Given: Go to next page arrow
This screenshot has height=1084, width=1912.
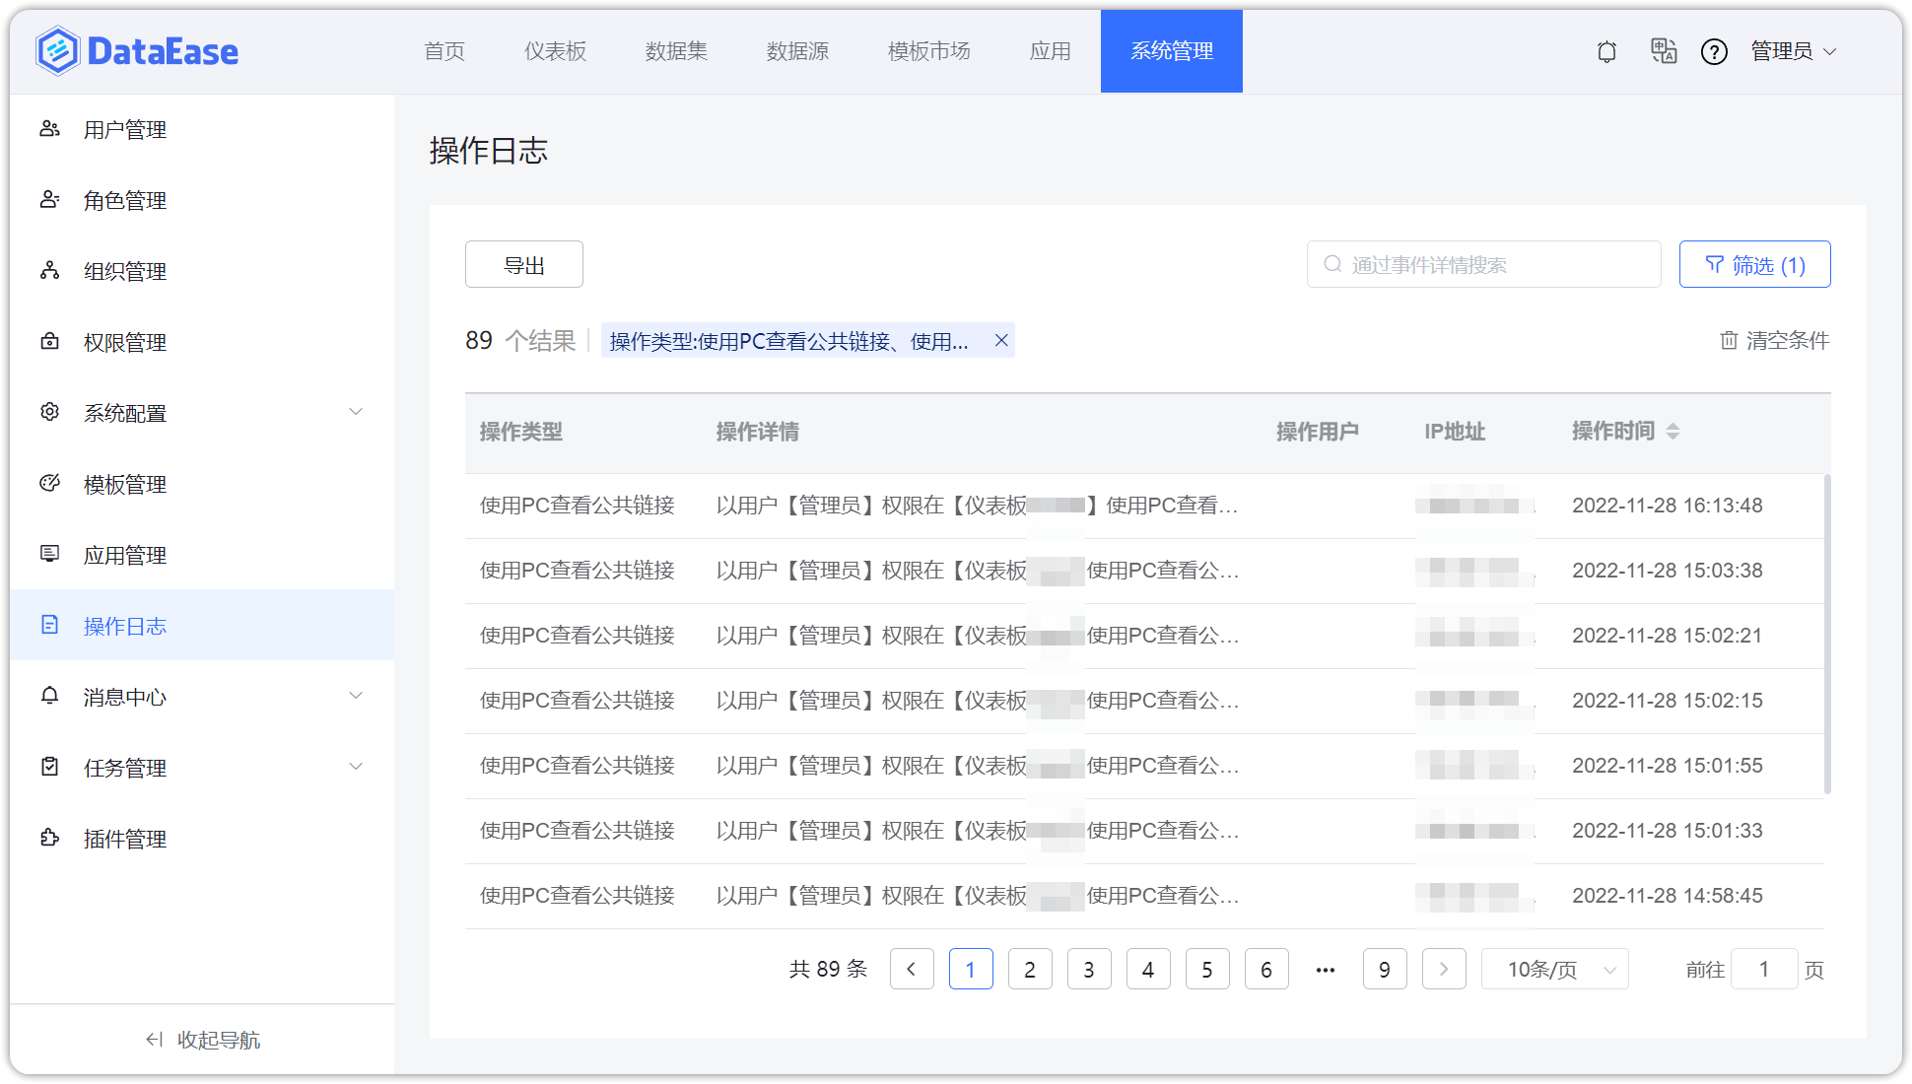Looking at the screenshot, I should (1444, 970).
